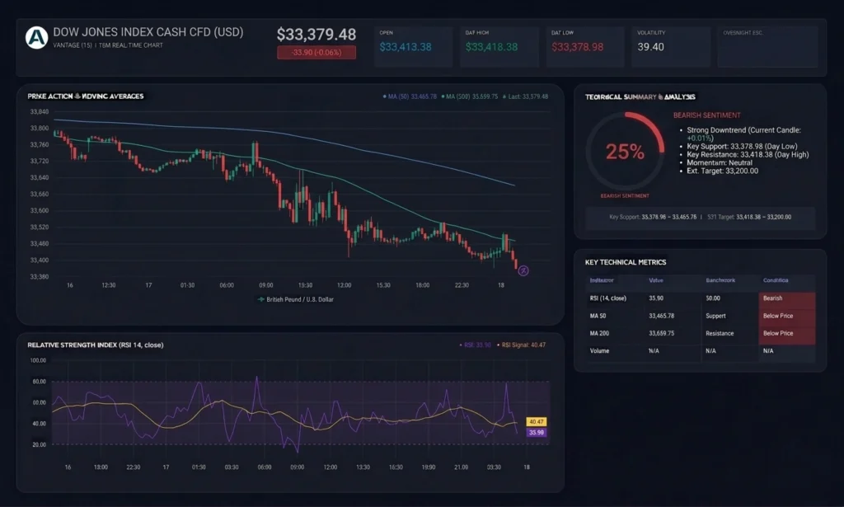Select the Momentum: Neutral bullet

(716, 162)
